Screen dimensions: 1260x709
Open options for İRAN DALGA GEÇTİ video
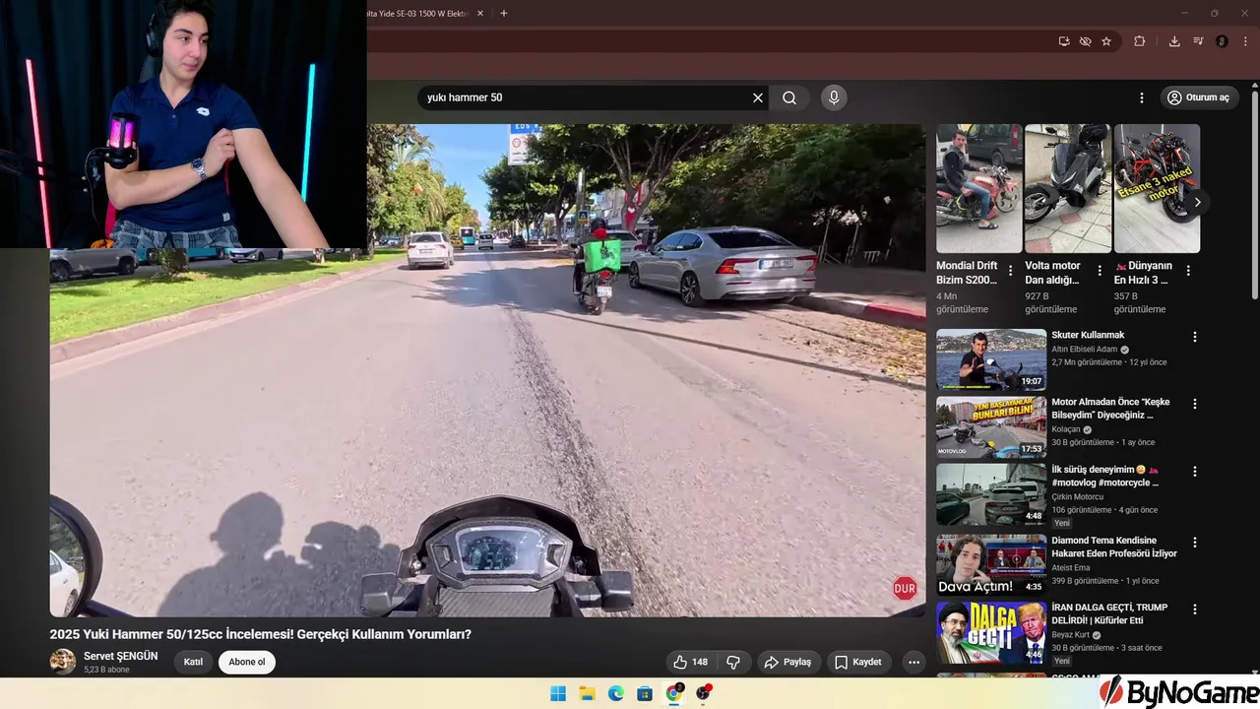coord(1195,610)
